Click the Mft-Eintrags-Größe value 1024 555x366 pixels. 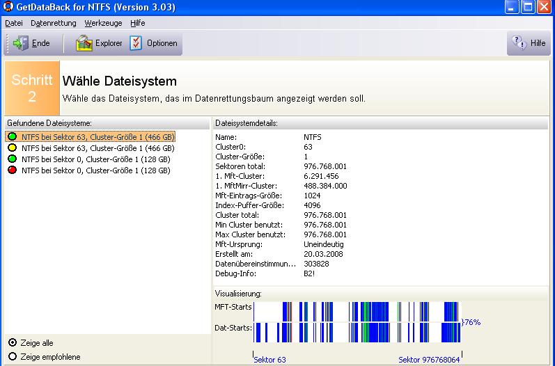pyautogui.click(x=312, y=196)
